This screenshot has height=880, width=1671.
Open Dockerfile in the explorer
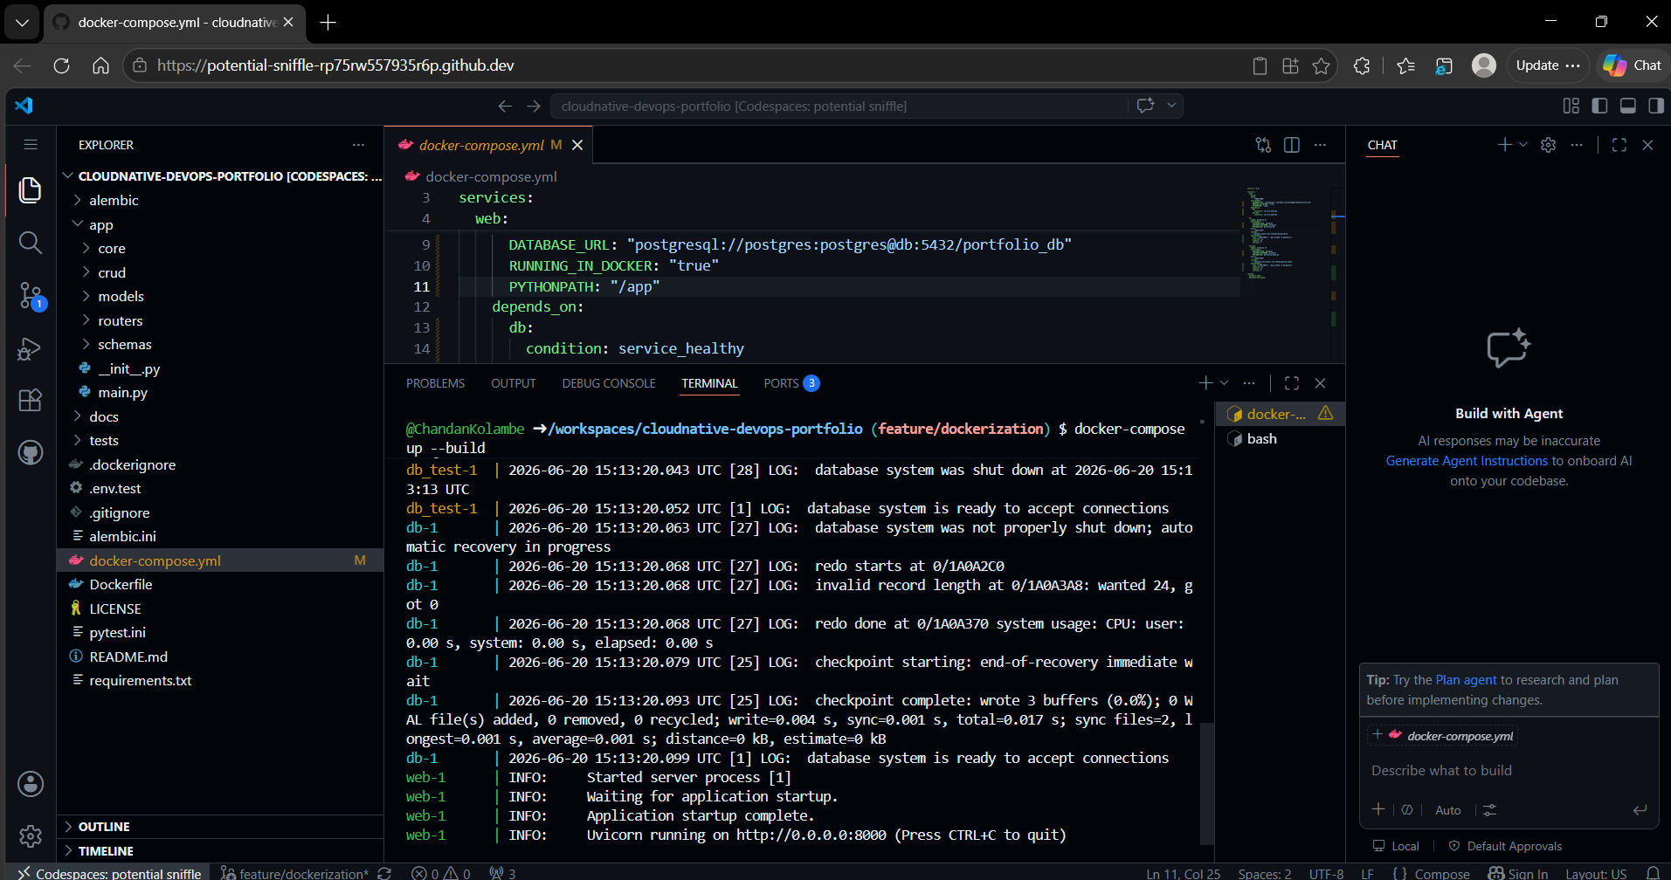coord(220,585)
